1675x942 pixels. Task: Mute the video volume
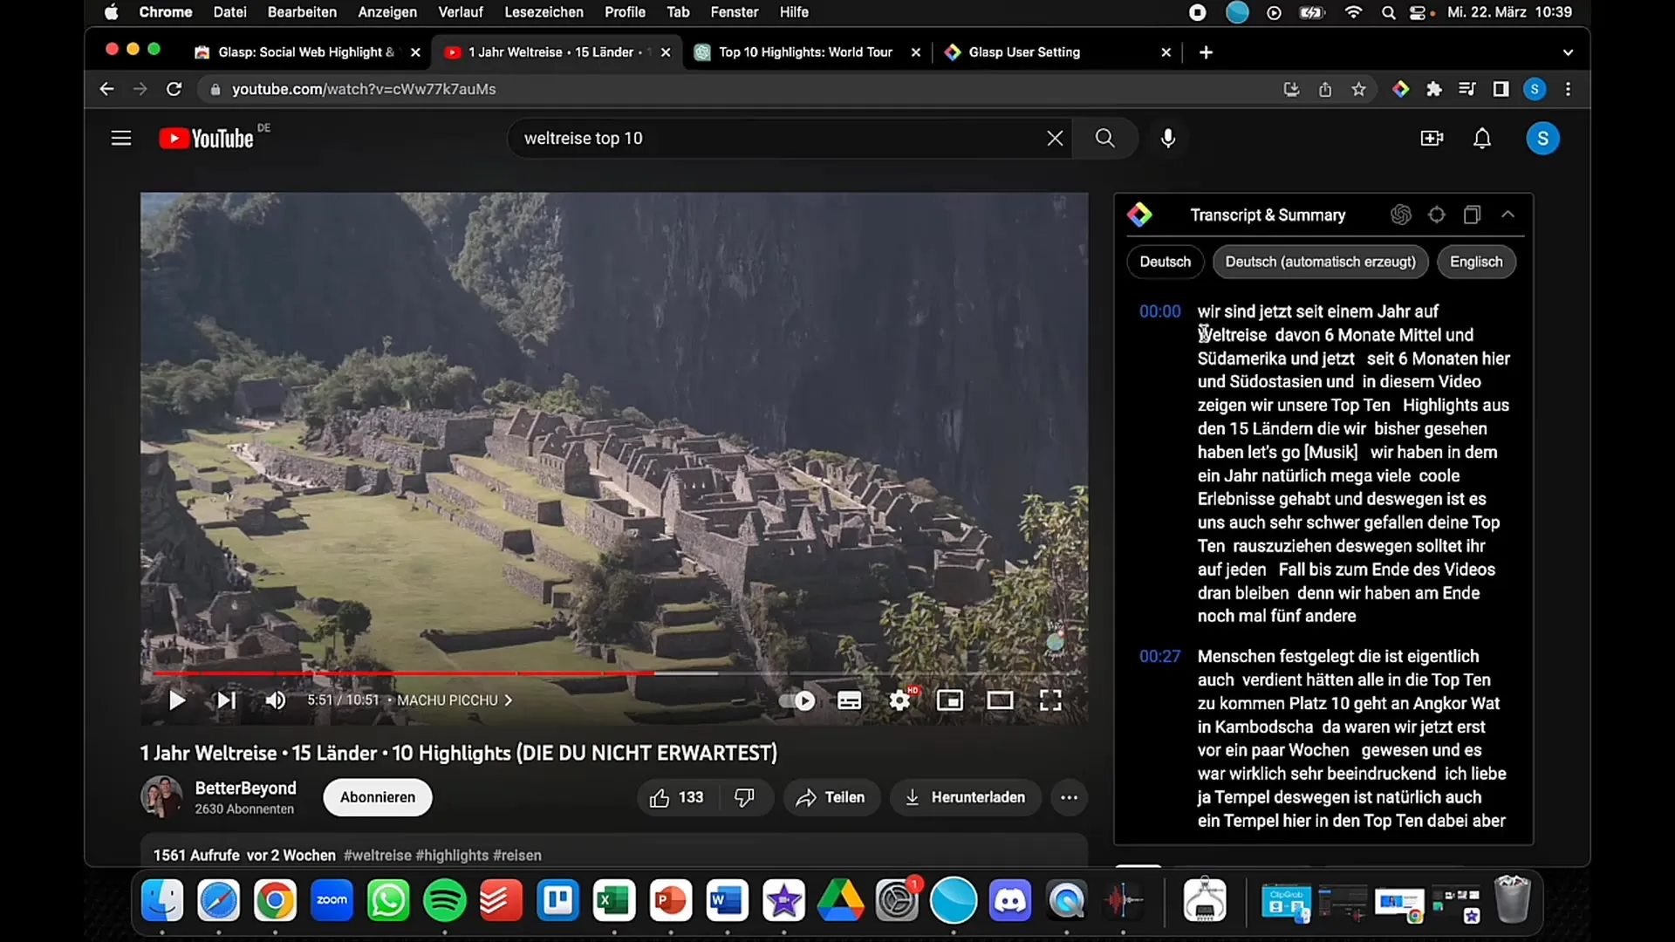(276, 700)
